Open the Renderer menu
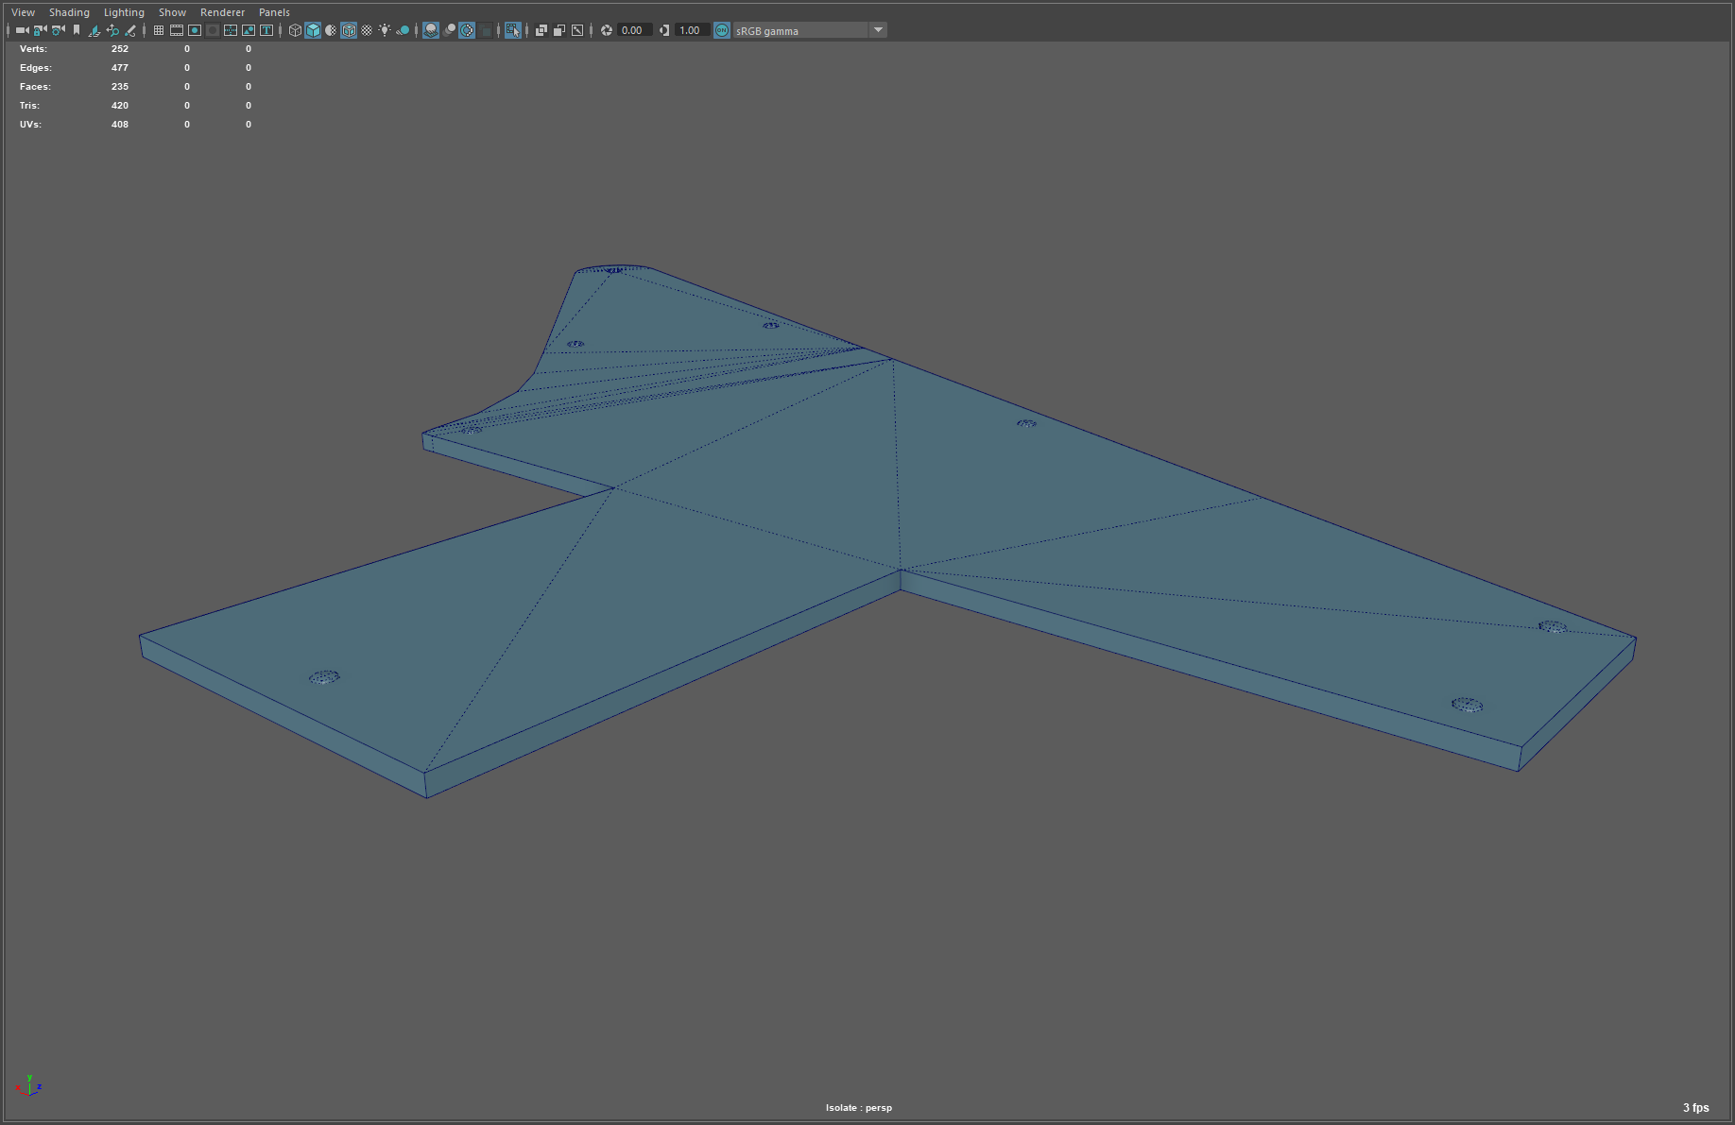 [222, 12]
